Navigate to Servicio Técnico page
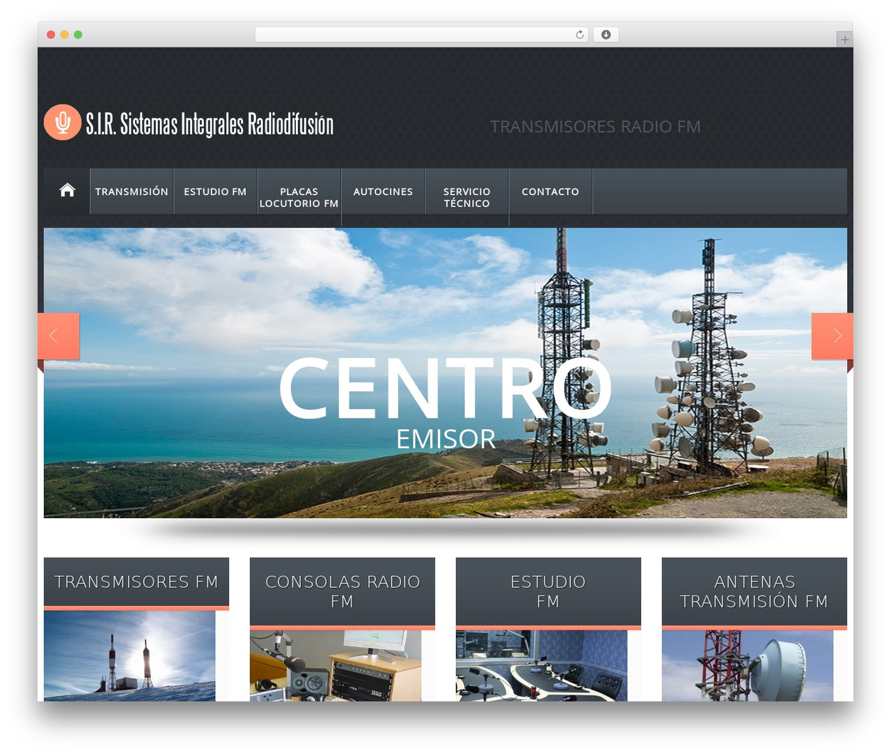The width and height of the screenshot is (891, 755). (x=467, y=197)
